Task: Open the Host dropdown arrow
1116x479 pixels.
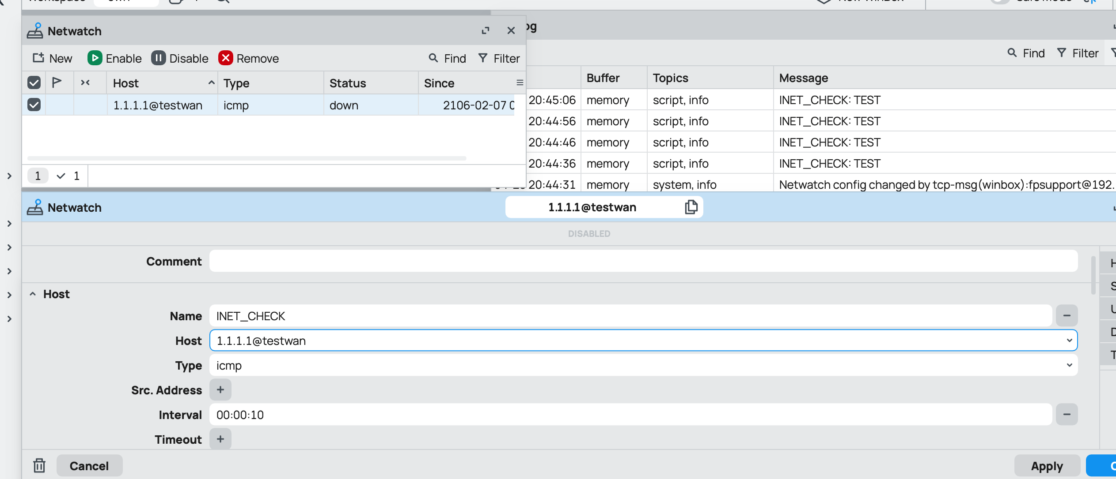Action: pyautogui.click(x=1069, y=341)
